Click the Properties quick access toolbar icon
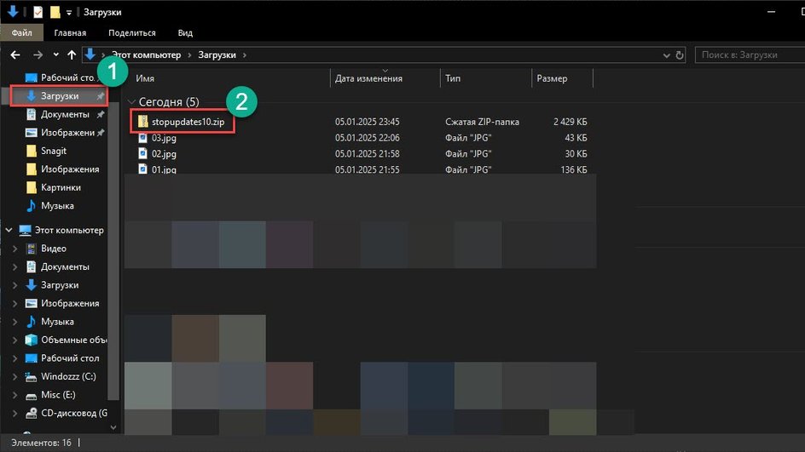805x452 pixels. pos(38,12)
